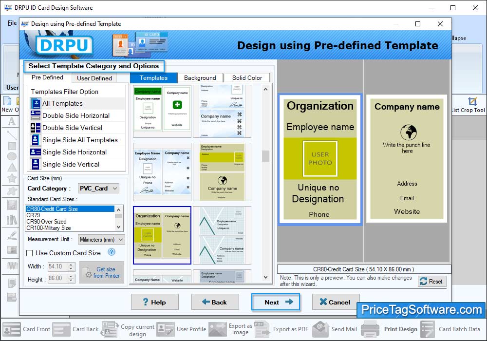Select the star shape tool in left toolbar
This screenshot has height=341, width=487.
point(12,178)
